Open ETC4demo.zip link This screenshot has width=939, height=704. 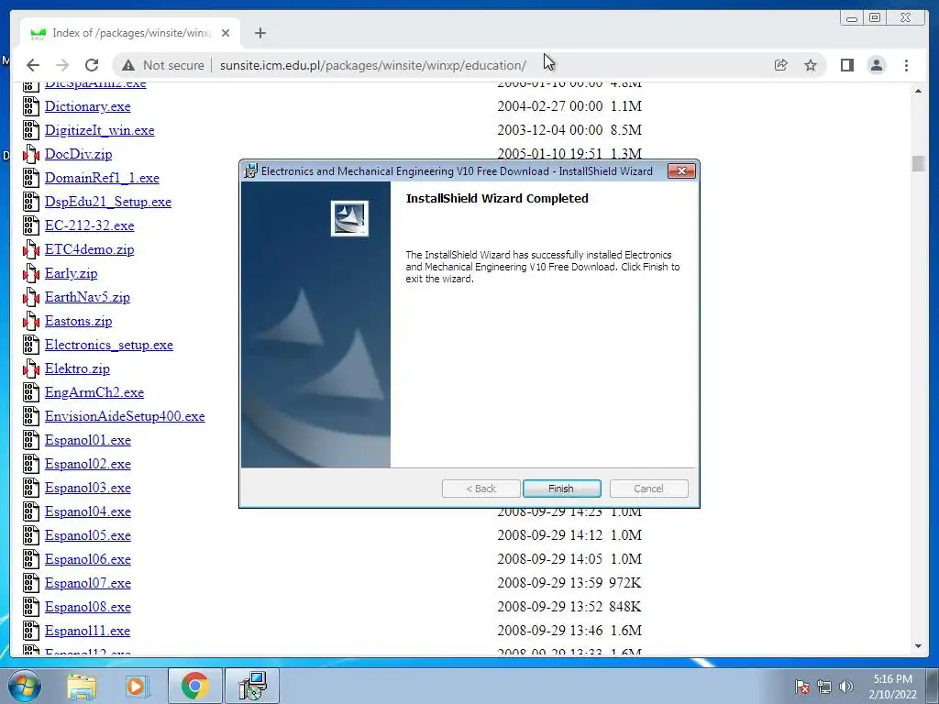point(89,249)
